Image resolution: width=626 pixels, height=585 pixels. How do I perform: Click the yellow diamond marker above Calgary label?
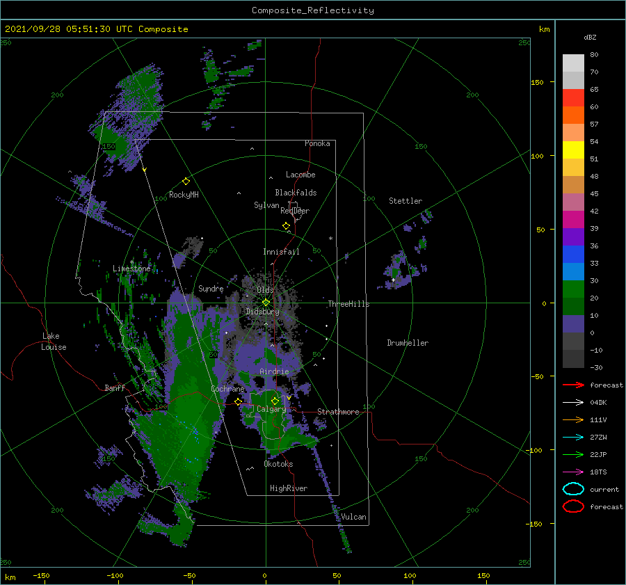tap(275, 401)
